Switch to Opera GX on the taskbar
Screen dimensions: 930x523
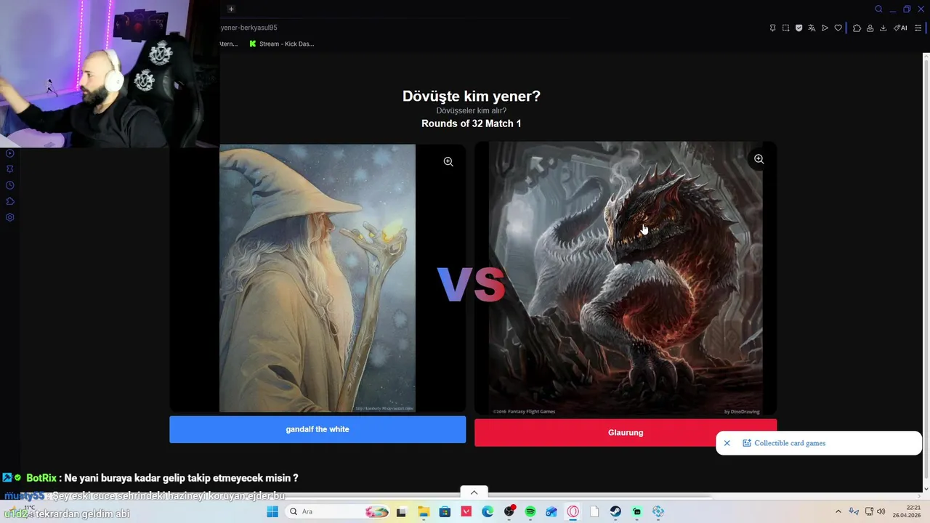573,512
